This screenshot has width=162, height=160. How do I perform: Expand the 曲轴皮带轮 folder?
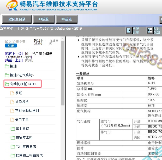click(24, 137)
